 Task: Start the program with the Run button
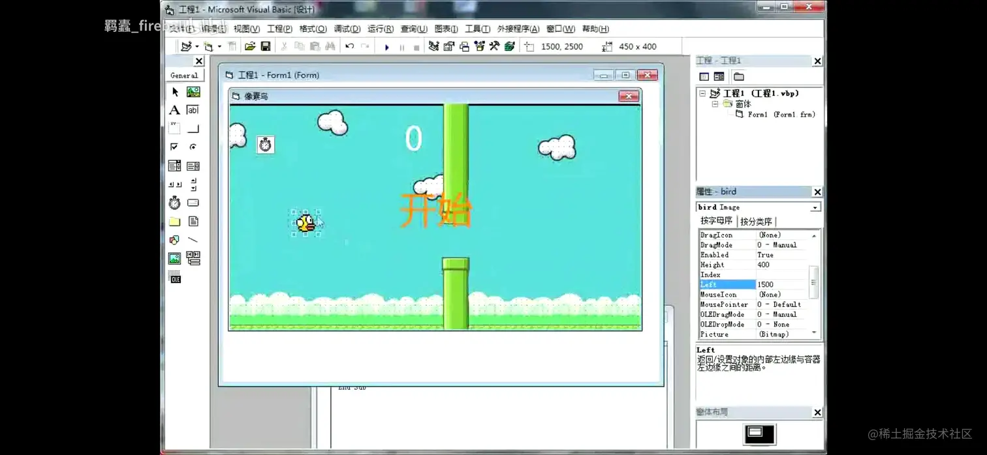click(386, 47)
